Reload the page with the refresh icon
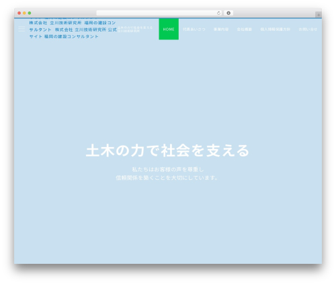 (x=218, y=13)
